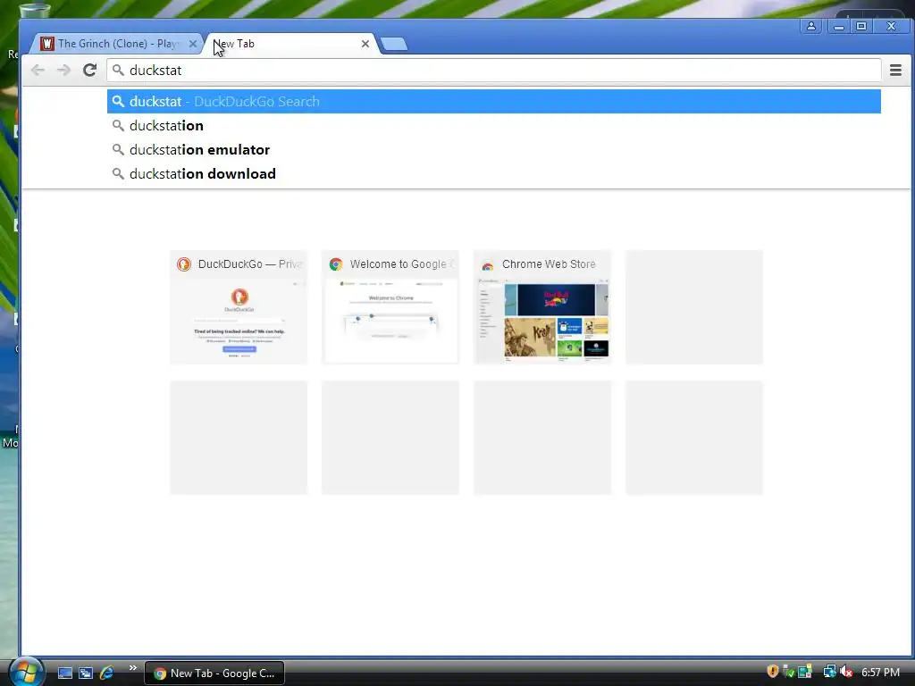This screenshot has width=915, height=686.
Task: Click the 6:57 PM system clock
Action: pos(880,673)
